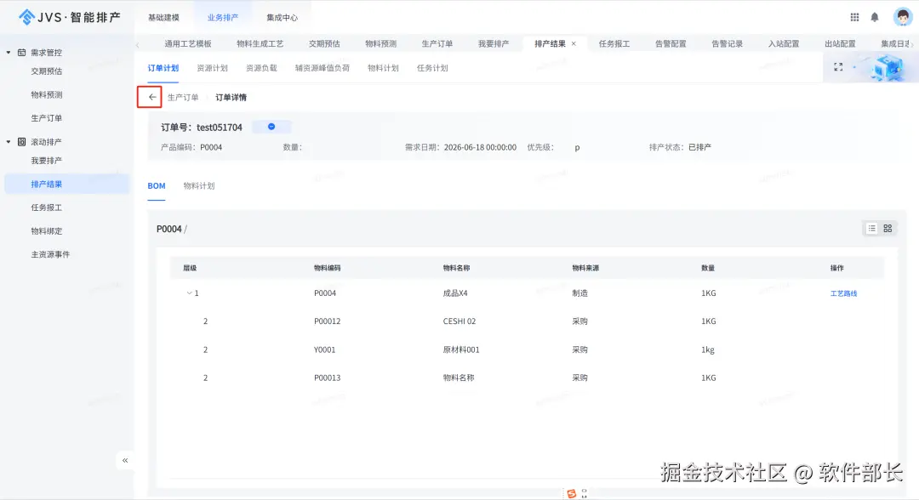Screen dimensions: 919x500
Task: Select the 物料计划 tab beside BOM
Action: pos(199,185)
